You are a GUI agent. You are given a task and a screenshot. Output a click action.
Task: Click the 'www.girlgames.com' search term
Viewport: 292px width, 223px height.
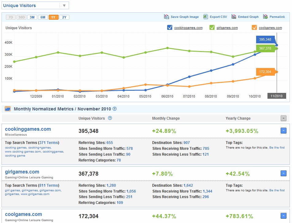point(35,194)
